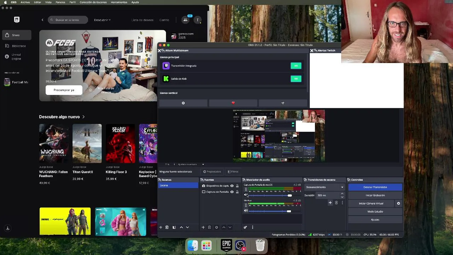This screenshot has width=453, height=255.
Task: Open Paneles menu in menu bar
Action: click(x=61, y=2)
